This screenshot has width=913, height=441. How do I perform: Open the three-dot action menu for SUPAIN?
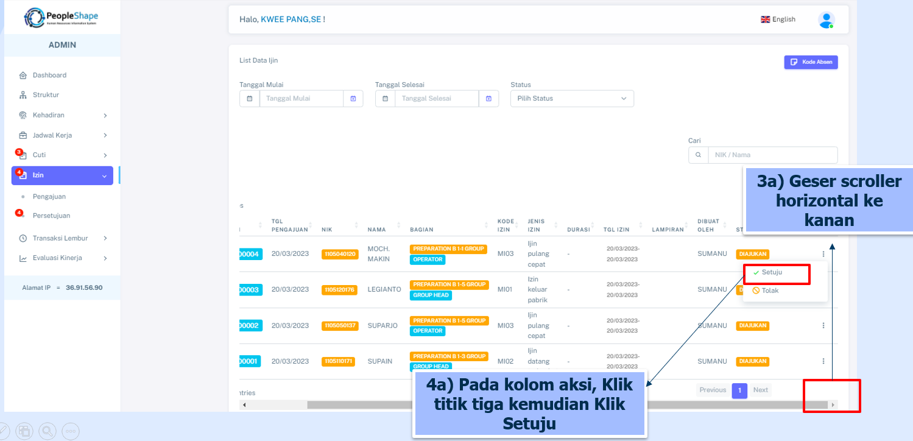(x=823, y=361)
